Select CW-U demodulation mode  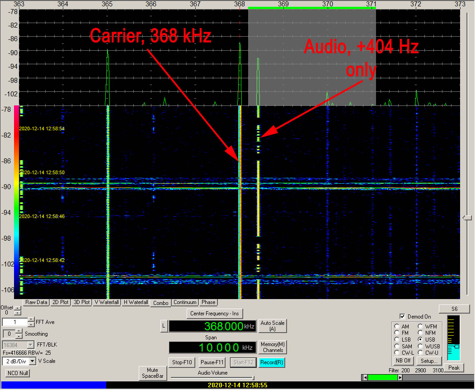tap(420, 352)
